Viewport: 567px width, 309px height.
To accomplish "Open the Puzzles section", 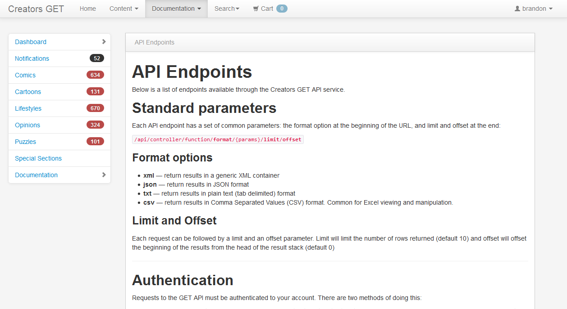I will [x=59, y=142].
